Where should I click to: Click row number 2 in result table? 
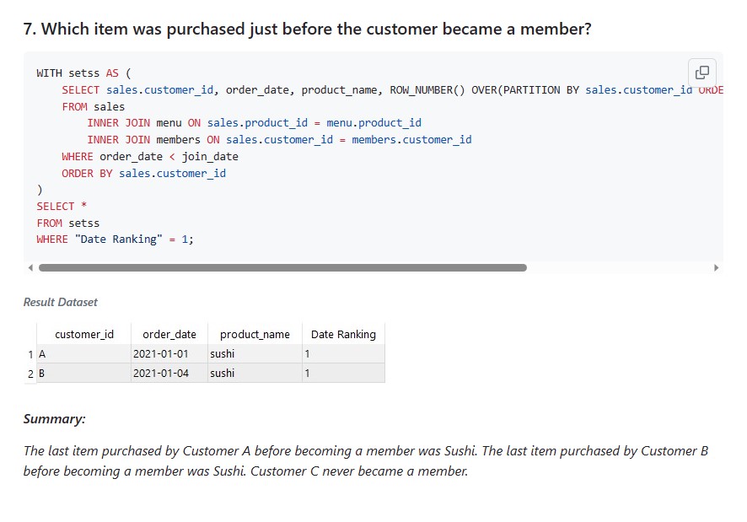click(30, 374)
